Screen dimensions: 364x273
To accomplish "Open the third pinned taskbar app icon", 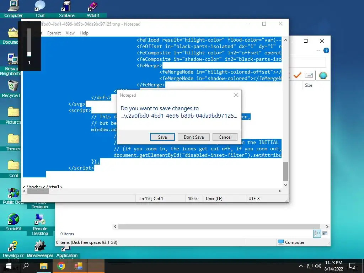I will click(x=79, y=266).
